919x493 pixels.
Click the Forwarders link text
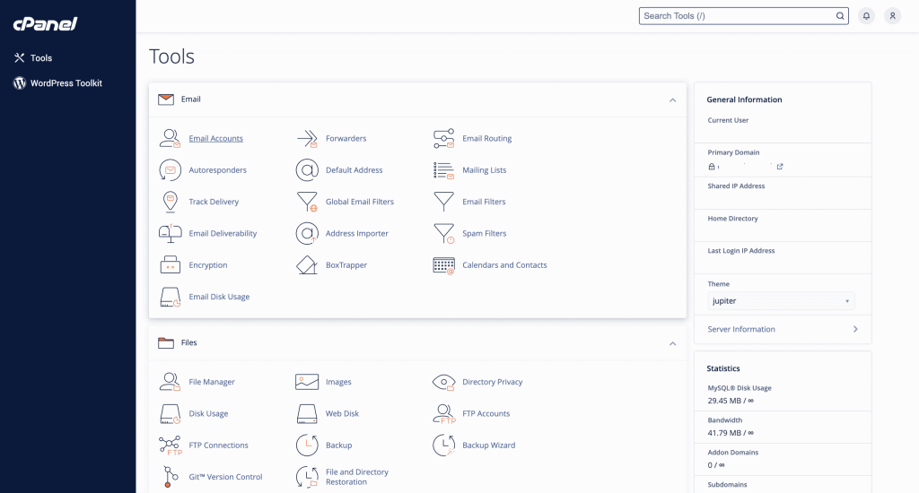tap(346, 138)
